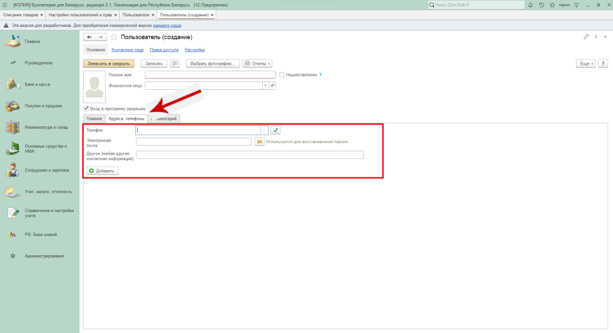This screenshot has width=613, height=333.
Task: Toggle the 'Недействителен' checkbox
Action: click(x=282, y=75)
